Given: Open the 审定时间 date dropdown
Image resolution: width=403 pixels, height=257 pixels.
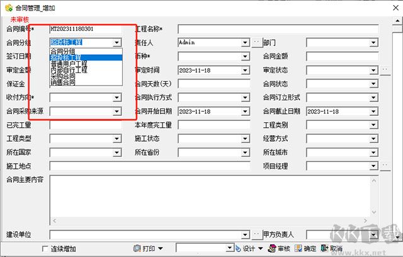Looking at the screenshot, I should pyautogui.click(x=246, y=70).
